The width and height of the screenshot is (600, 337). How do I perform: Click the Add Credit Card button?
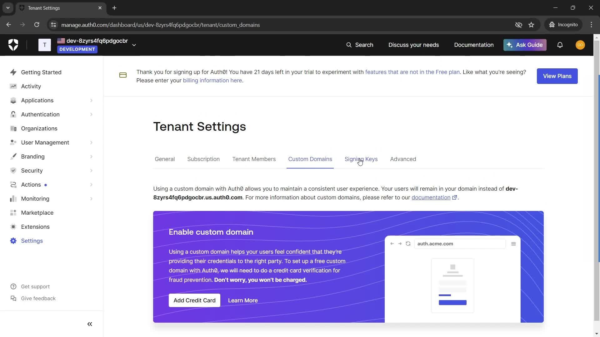pyautogui.click(x=194, y=300)
